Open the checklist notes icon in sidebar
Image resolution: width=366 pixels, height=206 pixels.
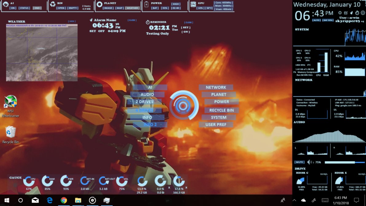[x=346, y=13]
